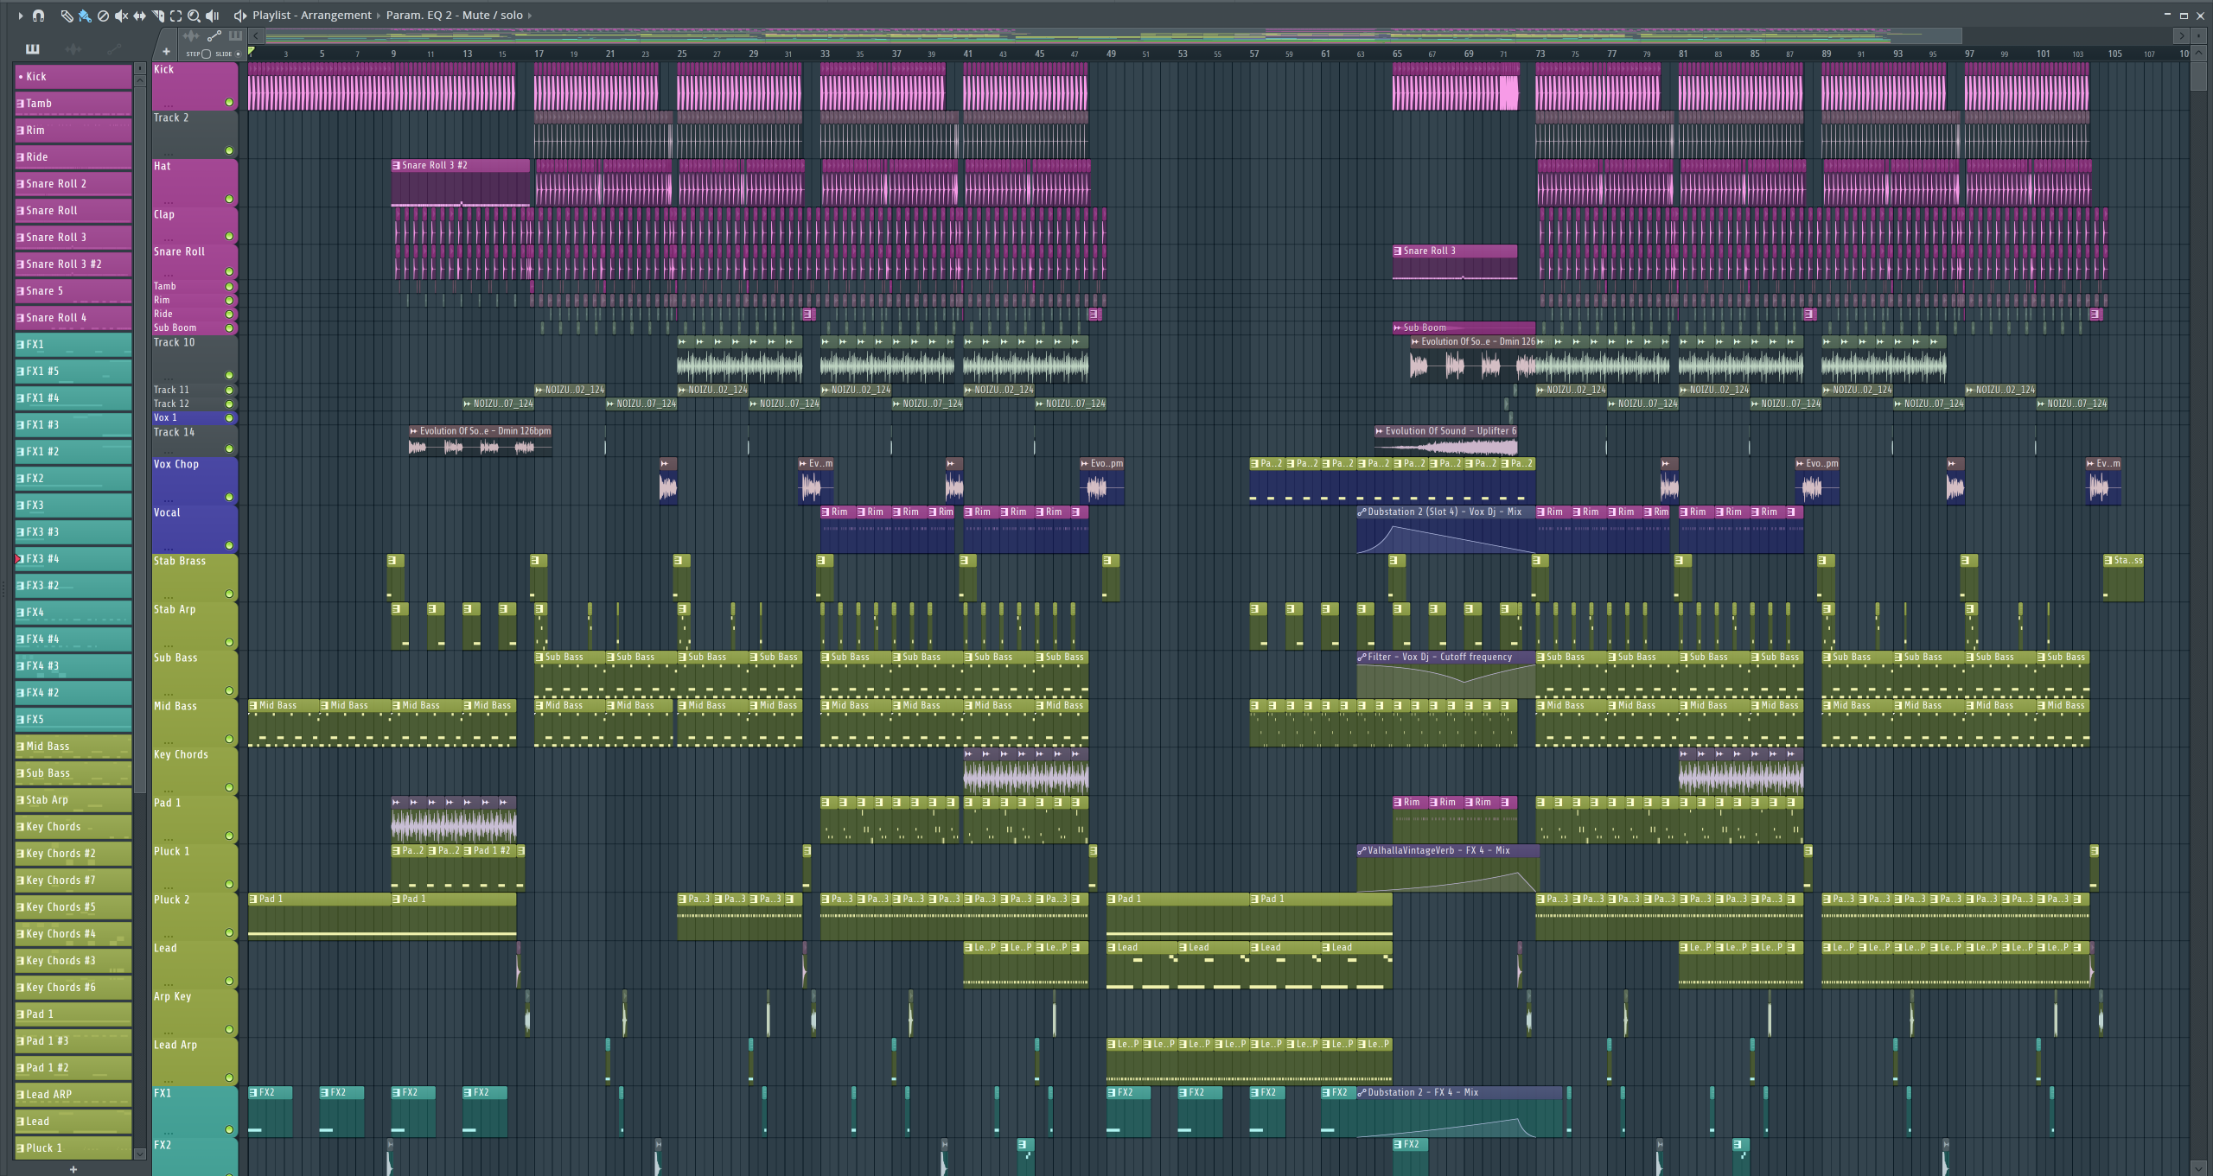Toggle the magnet snap options icon
Viewport: 2213px width, 1176px height.
click(x=38, y=16)
